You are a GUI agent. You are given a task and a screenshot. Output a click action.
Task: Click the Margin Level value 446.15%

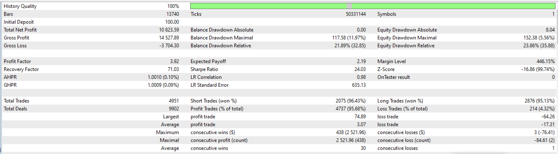(x=545, y=61)
